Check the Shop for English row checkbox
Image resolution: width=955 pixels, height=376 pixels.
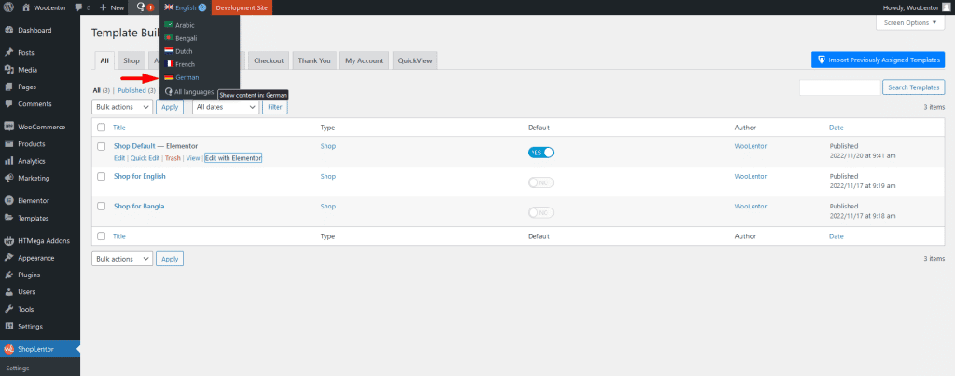(101, 176)
